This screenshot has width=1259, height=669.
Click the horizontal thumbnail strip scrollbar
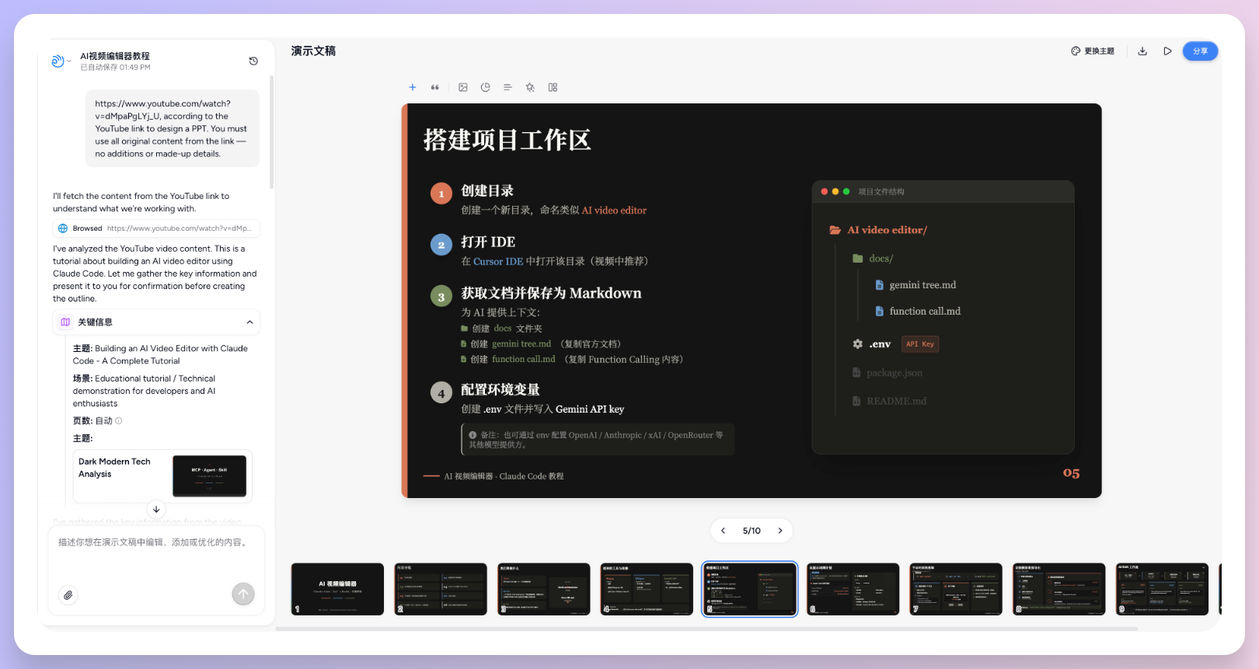click(707, 629)
